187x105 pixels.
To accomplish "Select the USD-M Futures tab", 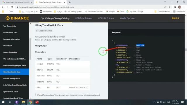I will tap(84, 18).
